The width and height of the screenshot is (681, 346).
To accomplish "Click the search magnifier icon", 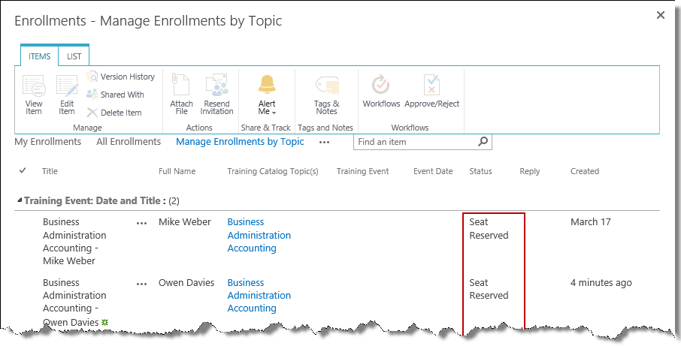I will pyautogui.click(x=483, y=141).
